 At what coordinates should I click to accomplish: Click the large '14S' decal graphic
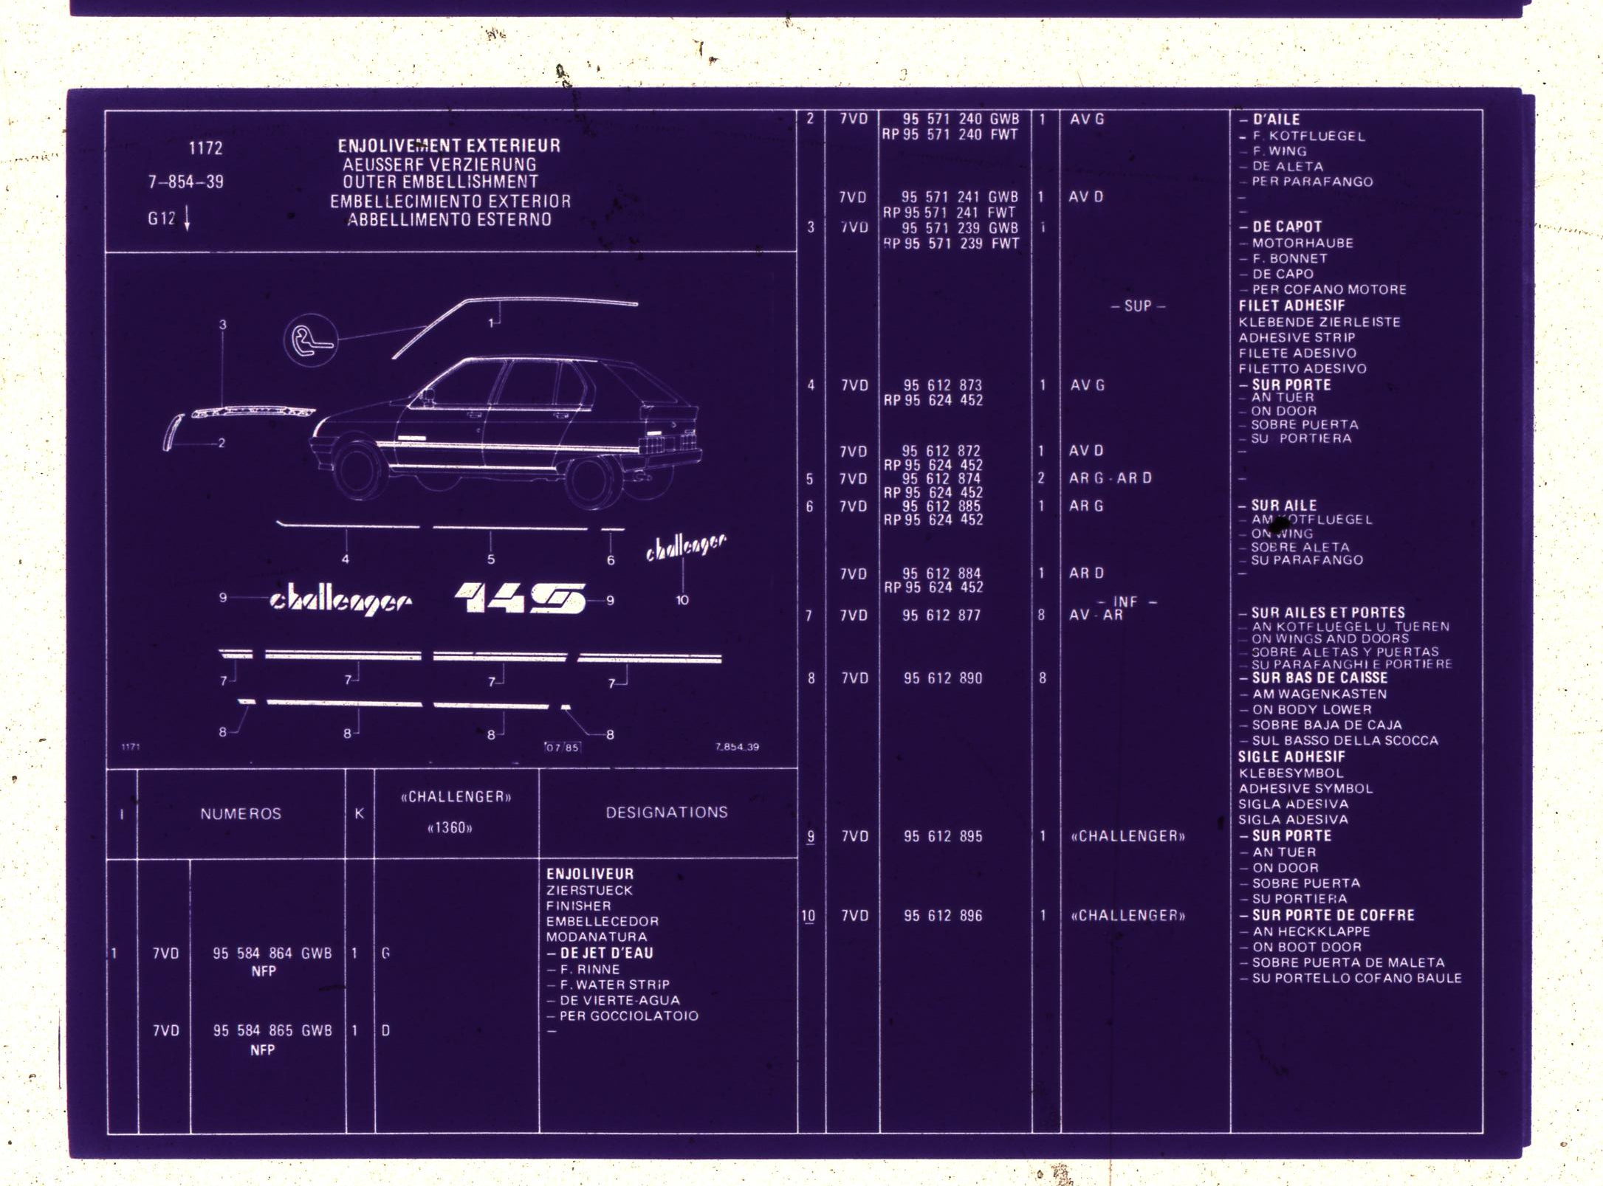[521, 599]
